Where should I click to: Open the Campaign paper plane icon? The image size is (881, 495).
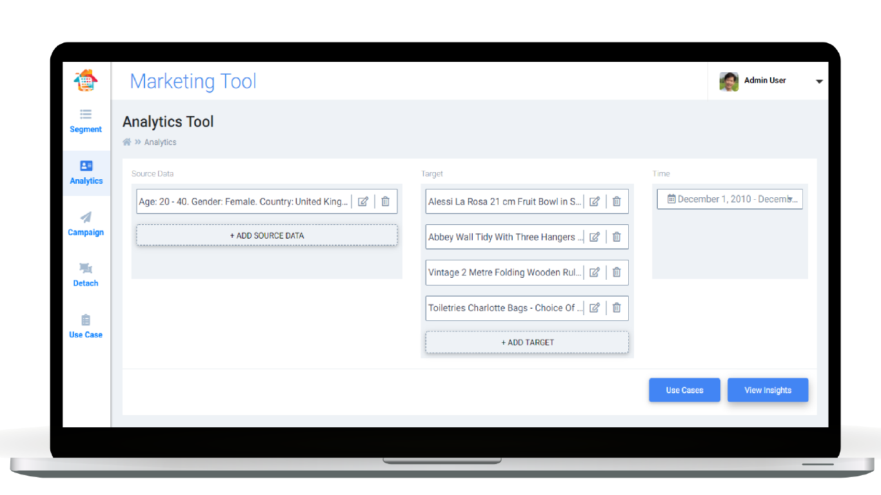point(86,217)
